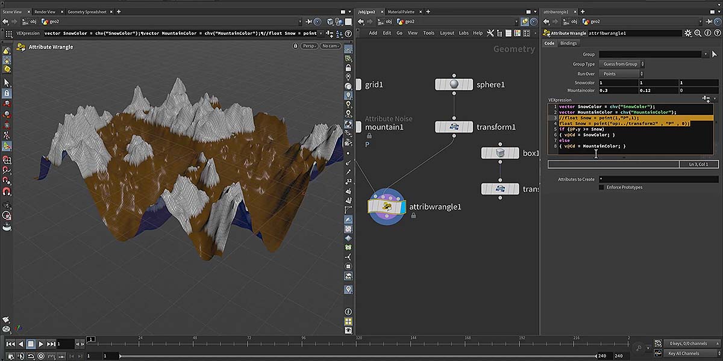Toggle the lock under attribwrangle1 node

pyautogui.click(x=413, y=215)
